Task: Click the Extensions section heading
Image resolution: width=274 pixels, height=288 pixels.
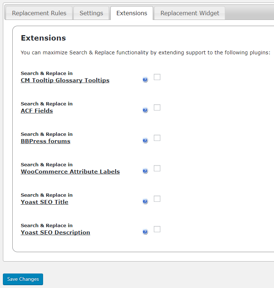Action: point(43,38)
